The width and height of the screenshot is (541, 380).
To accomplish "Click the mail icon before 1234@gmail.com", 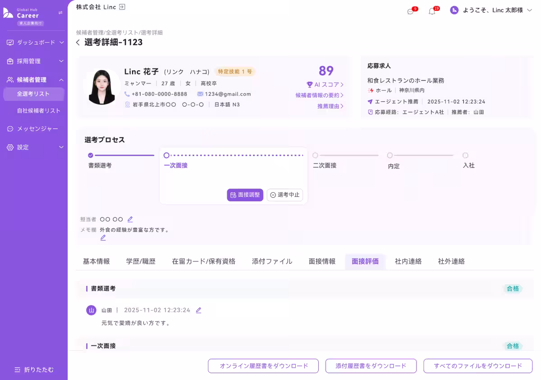I will (x=200, y=94).
